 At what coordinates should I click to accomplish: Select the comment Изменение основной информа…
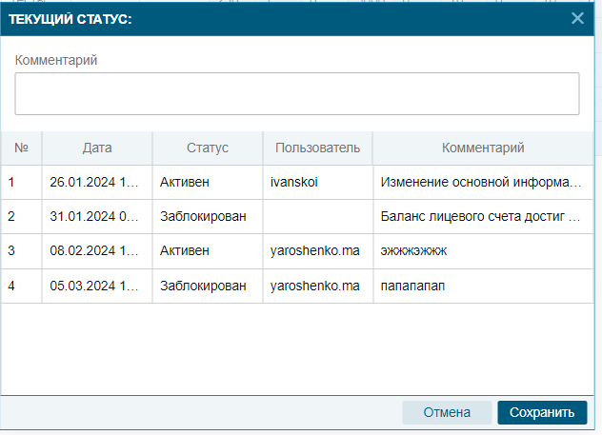pyautogui.click(x=481, y=182)
